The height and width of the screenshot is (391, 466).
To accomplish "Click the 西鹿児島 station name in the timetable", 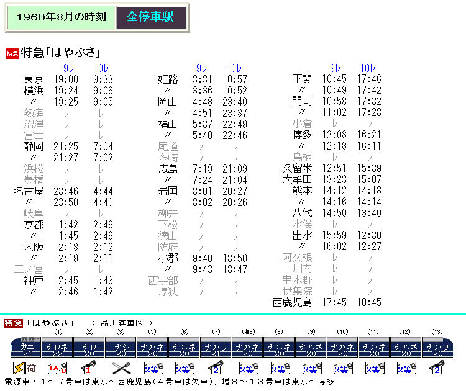I will (x=292, y=302).
